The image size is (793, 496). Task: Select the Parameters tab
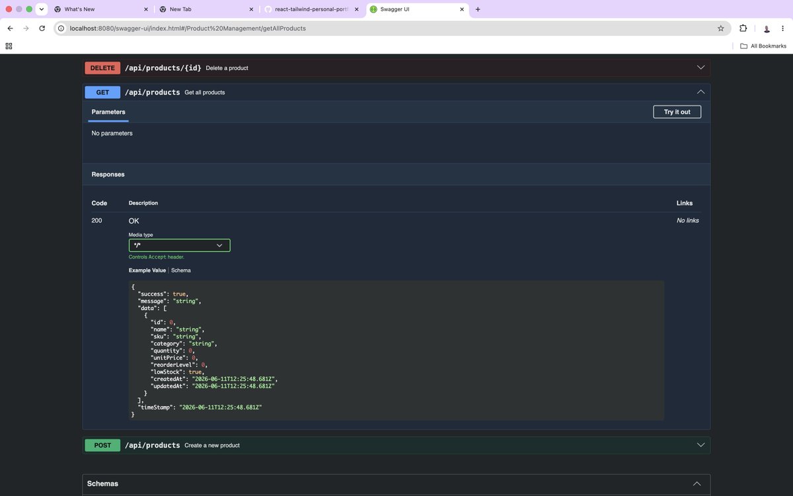108,112
